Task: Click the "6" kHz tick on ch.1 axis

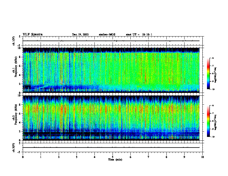Action: point(20,66)
